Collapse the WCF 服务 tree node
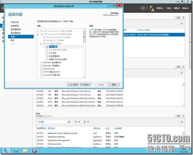The image size is (193, 155). [41, 44]
